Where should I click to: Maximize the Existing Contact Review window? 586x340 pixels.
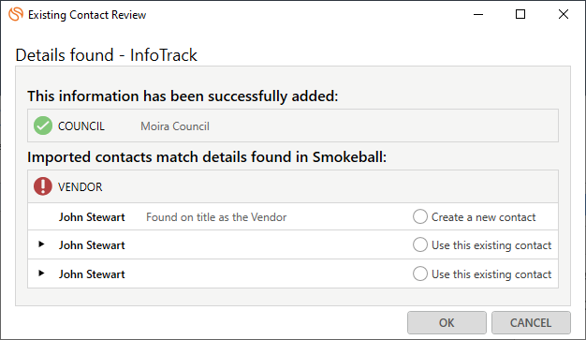tap(520, 14)
